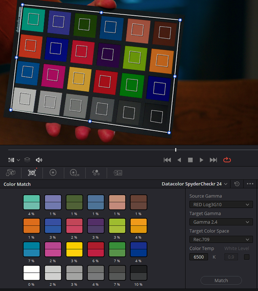The image size is (258, 291).
Task: Jump to the first frame
Action: click(x=167, y=160)
